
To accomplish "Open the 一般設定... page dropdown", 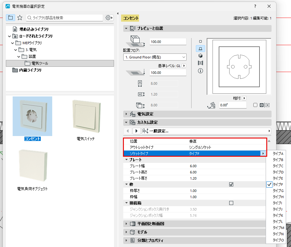I will click(206, 131).
